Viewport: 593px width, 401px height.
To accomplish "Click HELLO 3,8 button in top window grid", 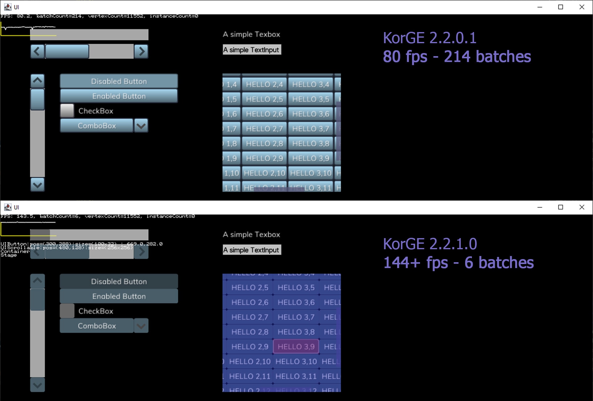I will tap(311, 143).
